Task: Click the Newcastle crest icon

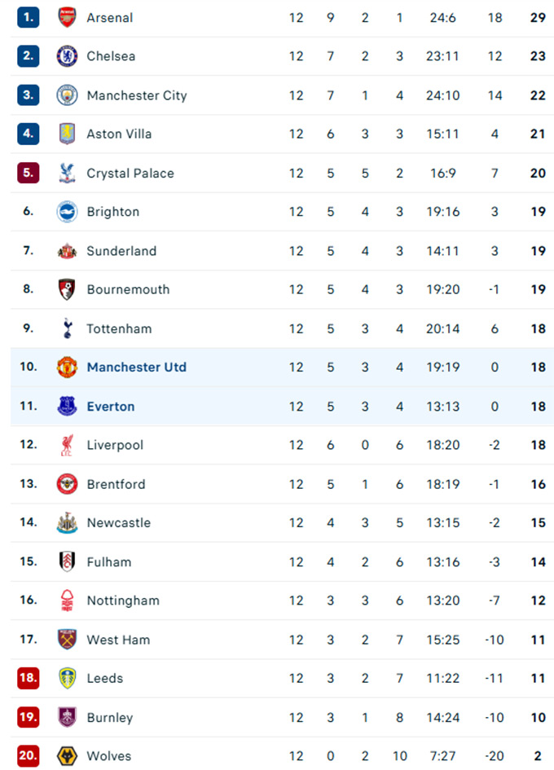Action: point(67,522)
